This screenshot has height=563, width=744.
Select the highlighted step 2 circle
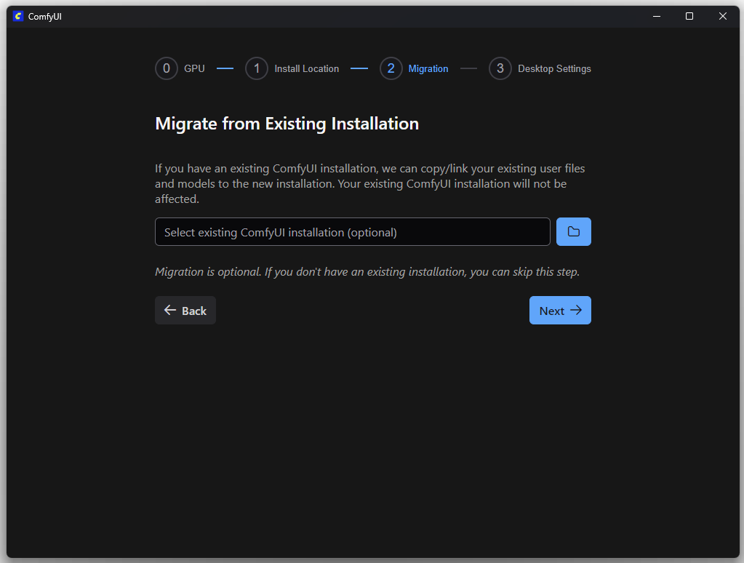(x=391, y=68)
